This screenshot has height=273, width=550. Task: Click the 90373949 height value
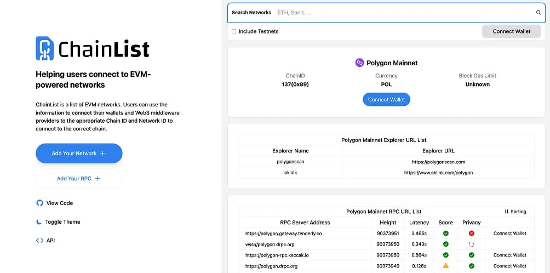tap(388, 266)
